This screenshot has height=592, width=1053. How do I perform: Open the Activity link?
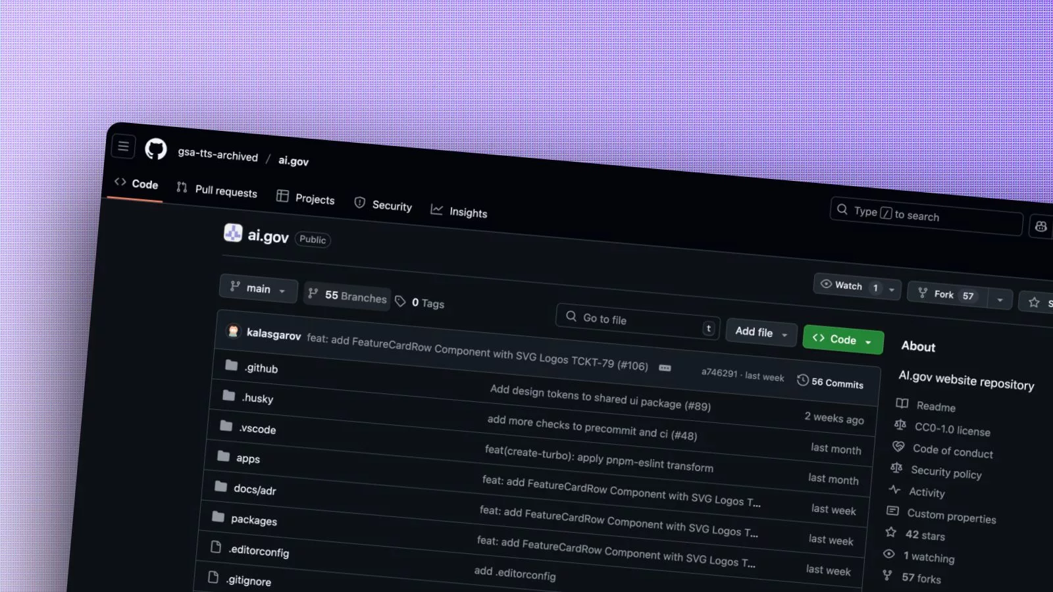pyautogui.click(x=927, y=491)
